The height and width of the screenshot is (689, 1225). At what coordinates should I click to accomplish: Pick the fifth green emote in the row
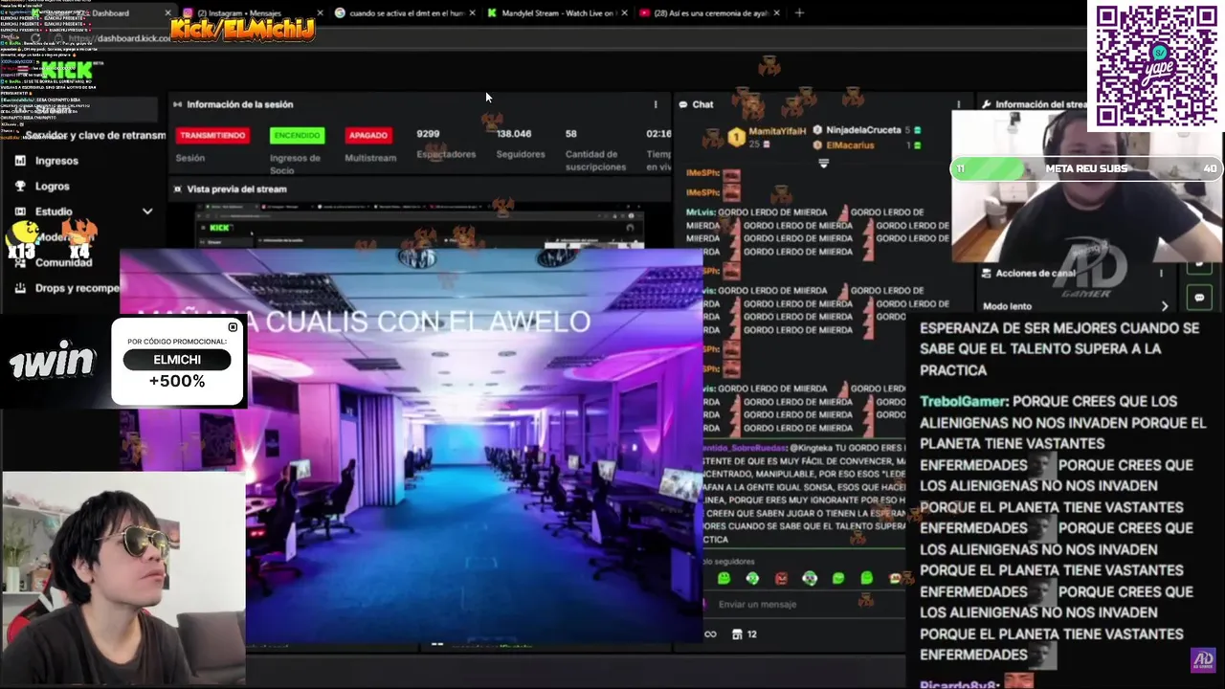point(838,578)
